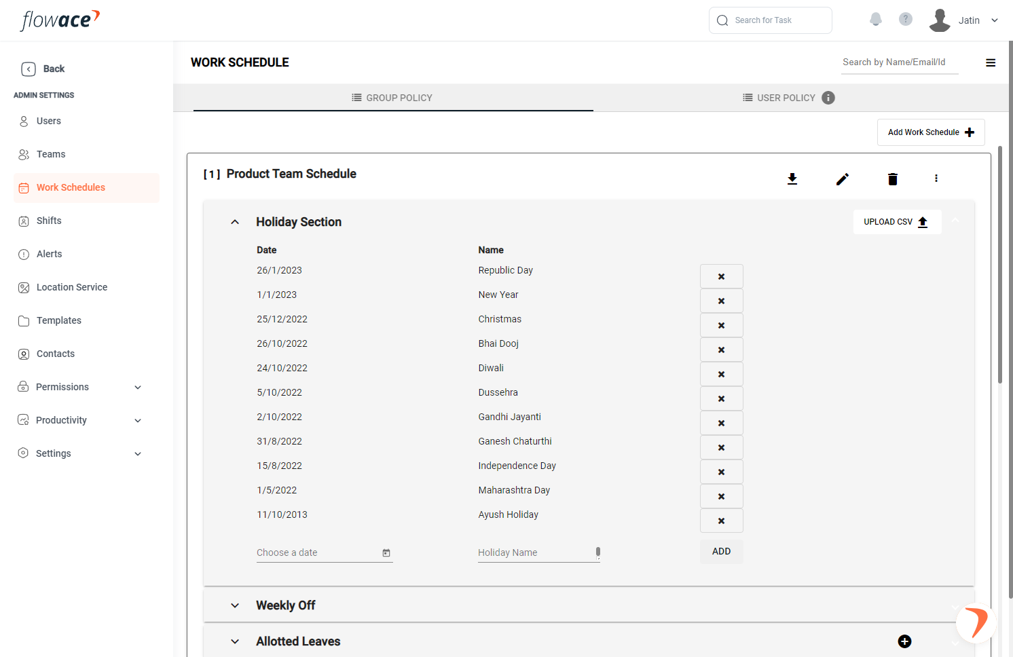Open the help question mark icon

(906, 19)
